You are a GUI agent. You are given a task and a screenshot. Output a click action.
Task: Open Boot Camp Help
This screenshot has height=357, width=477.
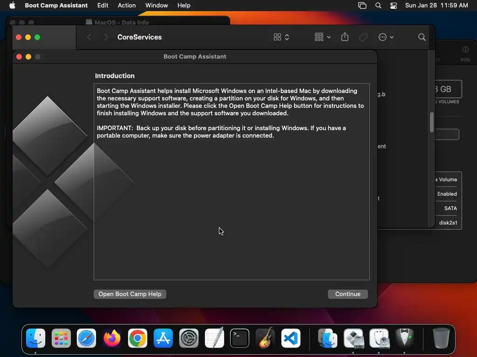pyautogui.click(x=130, y=294)
